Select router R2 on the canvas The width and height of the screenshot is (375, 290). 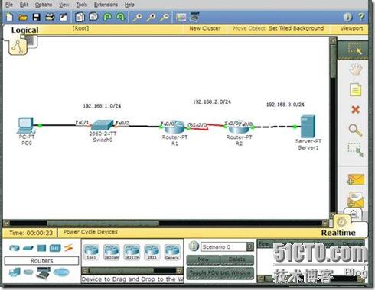[238, 127]
